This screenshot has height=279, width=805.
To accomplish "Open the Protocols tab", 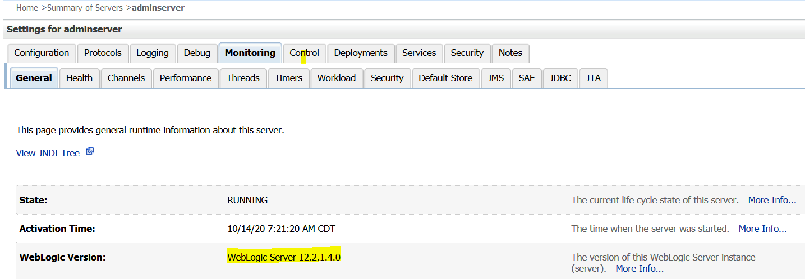I will click(x=103, y=53).
